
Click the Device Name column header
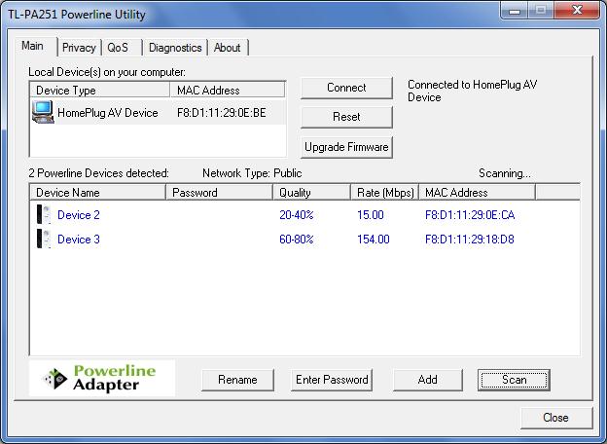point(97,193)
